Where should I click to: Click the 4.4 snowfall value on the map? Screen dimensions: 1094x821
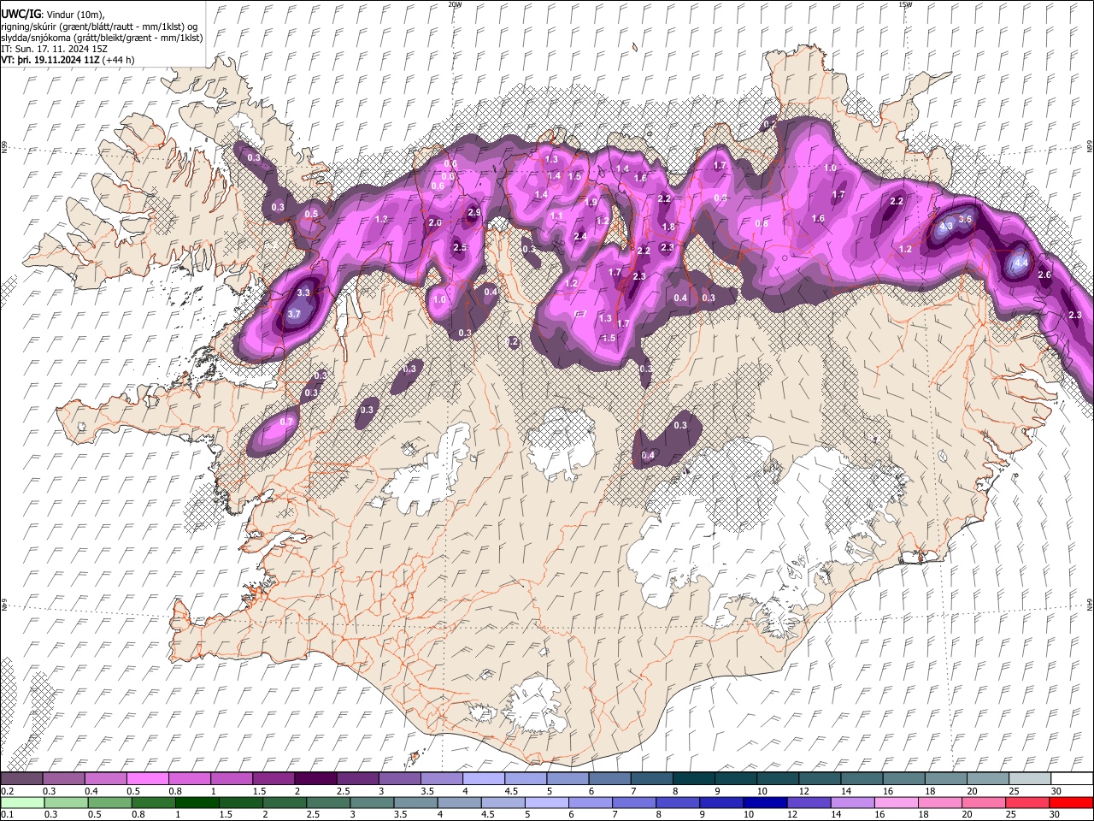(x=1020, y=263)
